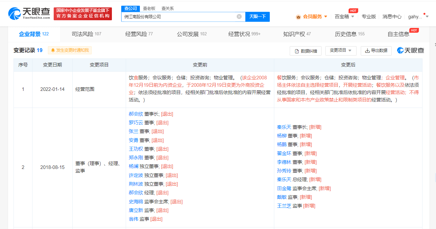Clear the search box with the X icon

pos(239,17)
